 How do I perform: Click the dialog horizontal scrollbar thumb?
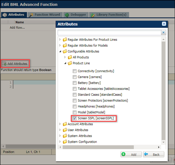98,147
